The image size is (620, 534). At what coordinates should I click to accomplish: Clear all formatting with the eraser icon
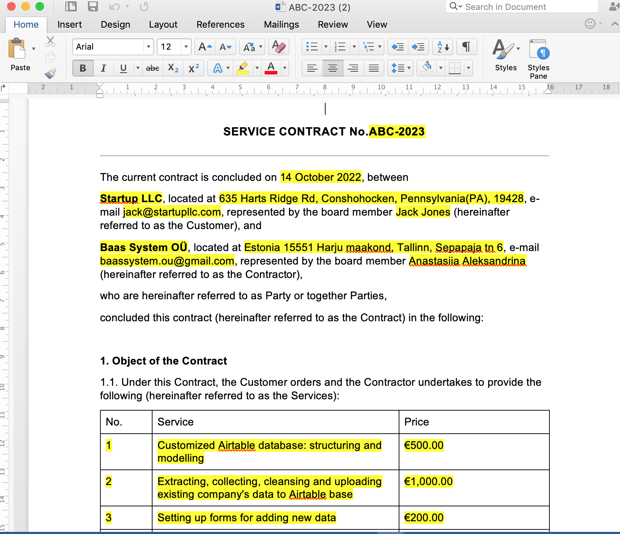click(x=279, y=46)
